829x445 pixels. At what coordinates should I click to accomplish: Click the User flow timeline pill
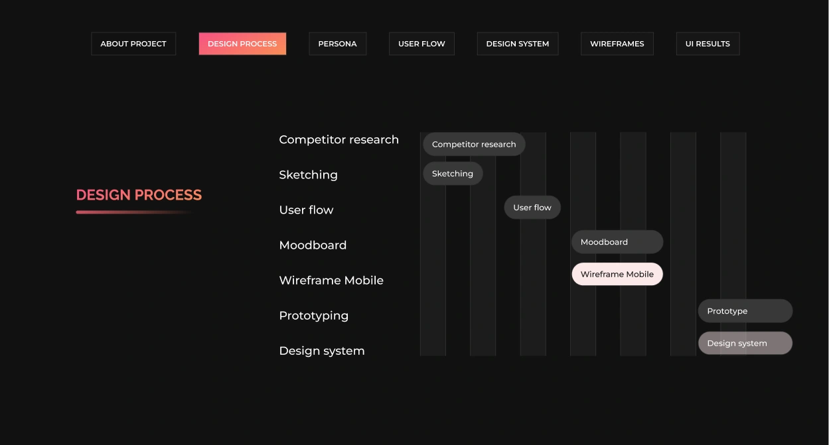532,208
